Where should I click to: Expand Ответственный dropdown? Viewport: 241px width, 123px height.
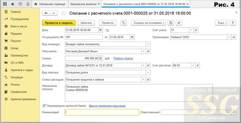229,112
